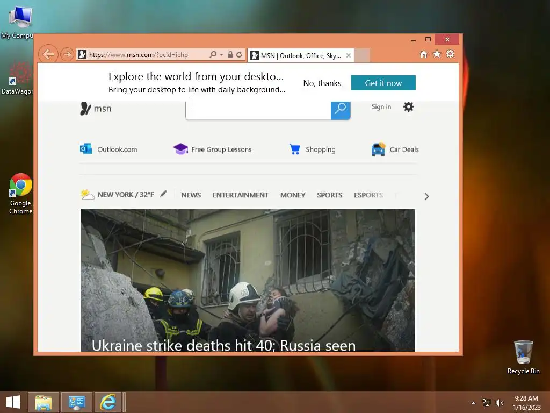Open Ukraine strike deaths hit 40 headline

(x=223, y=346)
